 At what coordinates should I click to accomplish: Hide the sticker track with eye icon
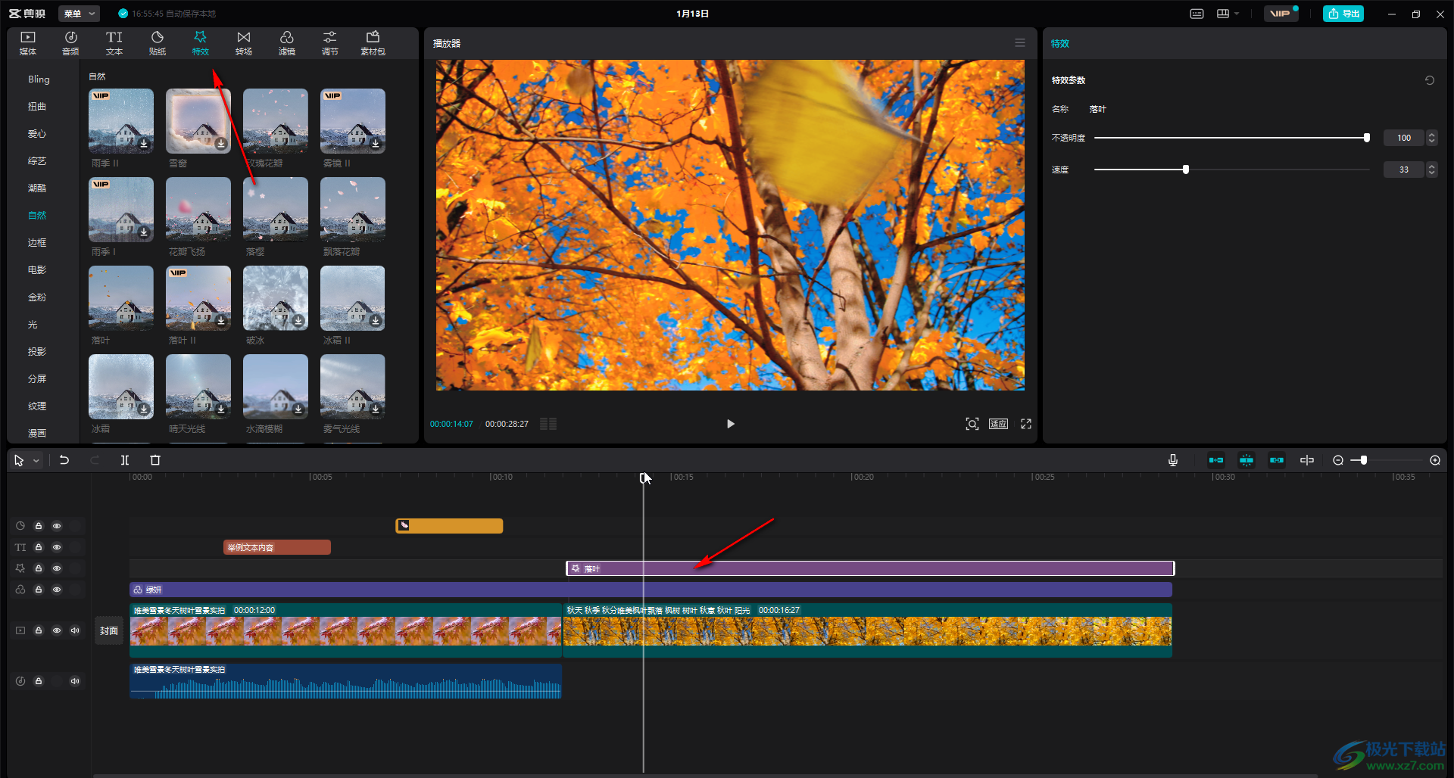coord(57,526)
